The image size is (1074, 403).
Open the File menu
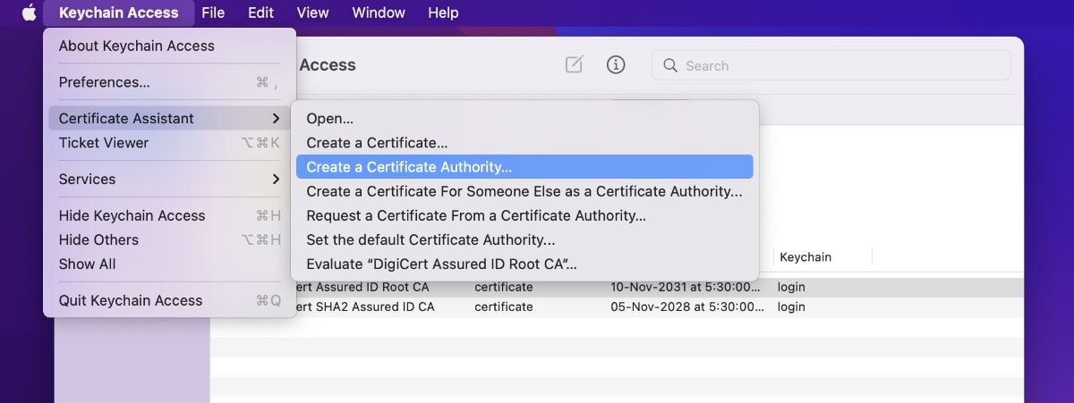pos(213,13)
